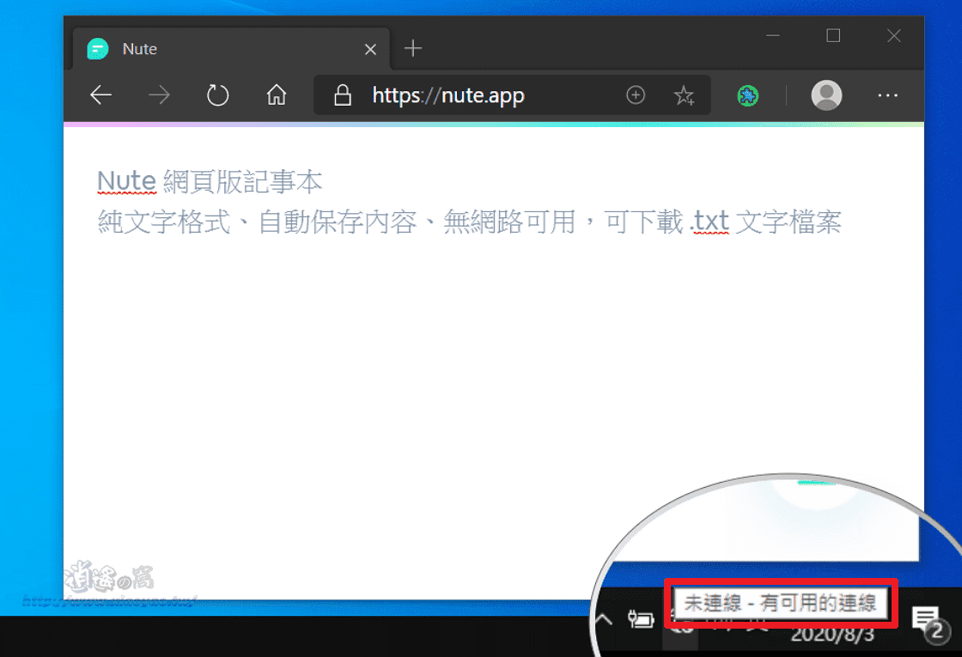Close the browser window
Image resolution: width=962 pixels, height=657 pixels.
[894, 35]
